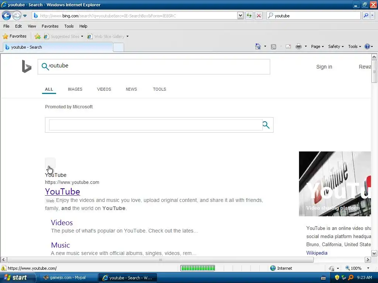The width and height of the screenshot is (378, 283).
Task: Open the Tools command bar menu
Action: (354, 46)
